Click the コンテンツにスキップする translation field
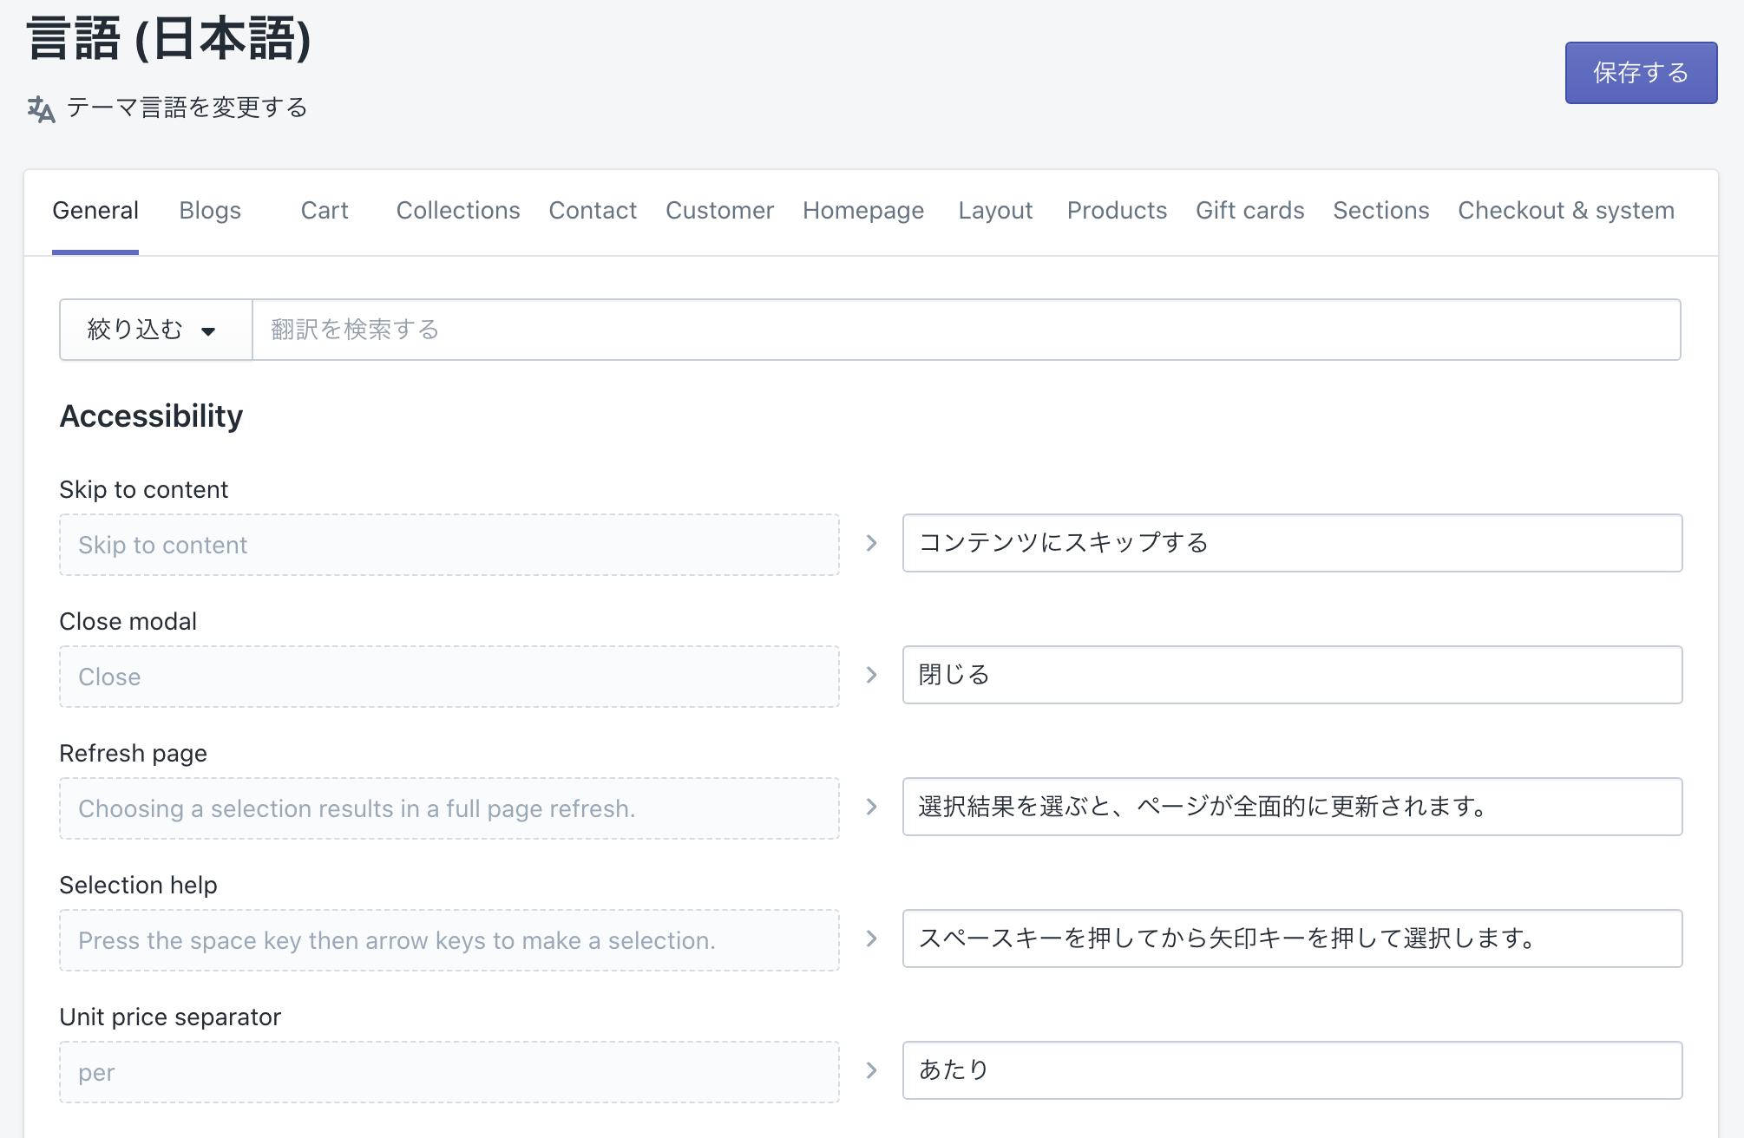The image size is (1744, 1138). 1291,544
